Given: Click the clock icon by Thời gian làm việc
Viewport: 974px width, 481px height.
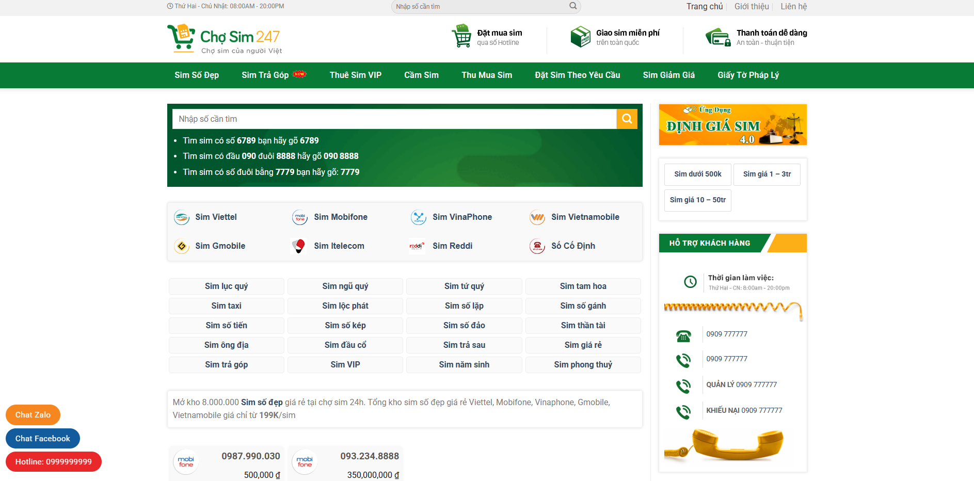Looking at the screenshot, I should (690, 282).
